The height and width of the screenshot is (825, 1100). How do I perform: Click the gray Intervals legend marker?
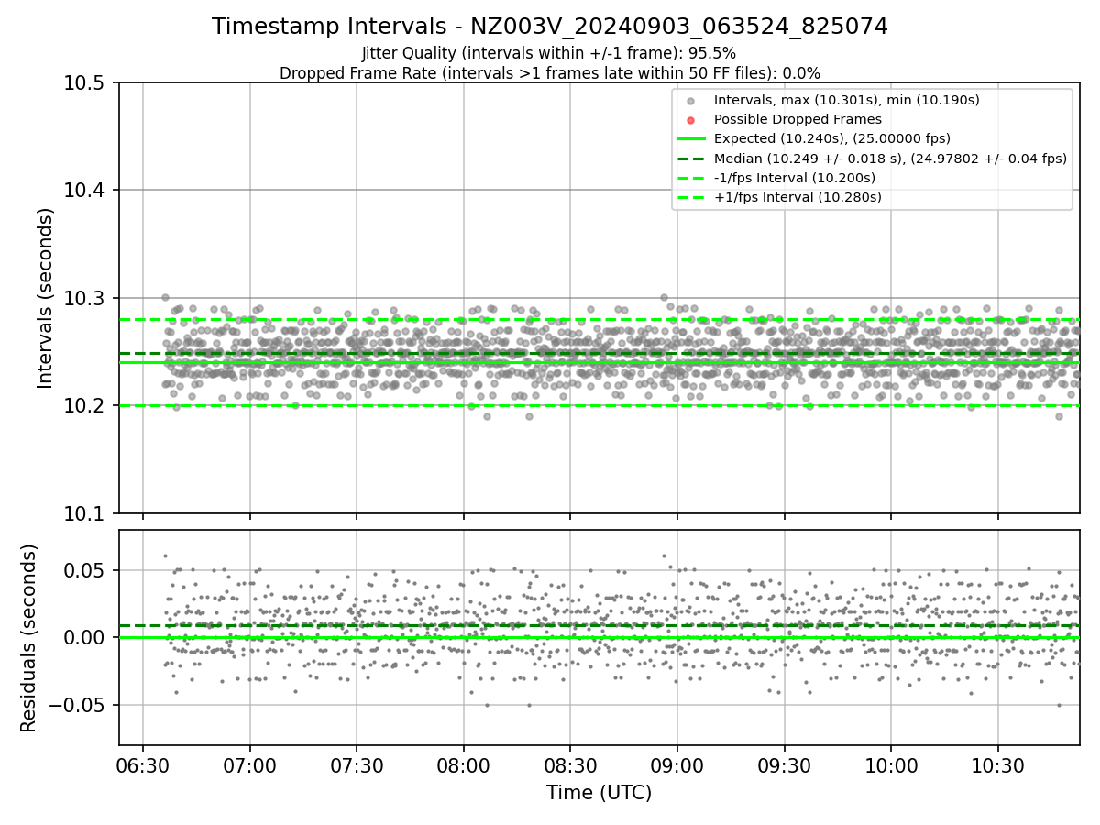point(691,101)
